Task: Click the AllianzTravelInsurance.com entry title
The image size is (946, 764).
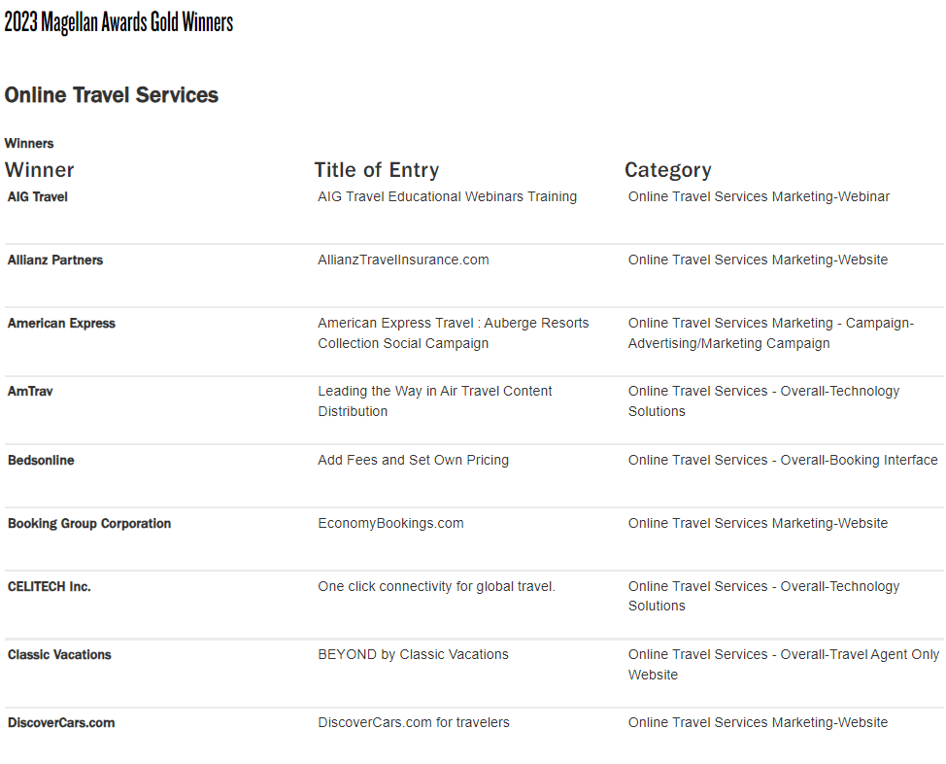Action: (x=403, y=260)
